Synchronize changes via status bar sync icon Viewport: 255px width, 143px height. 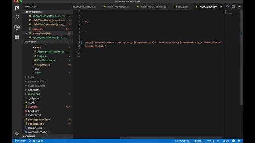click(30, 141)
